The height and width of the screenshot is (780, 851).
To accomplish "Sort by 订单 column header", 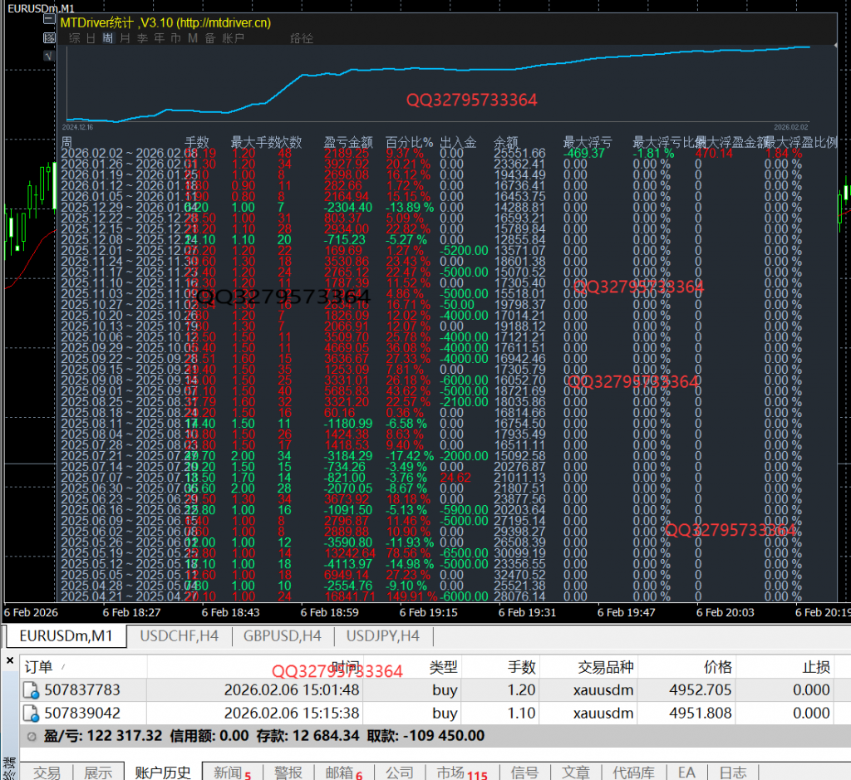I will (38, 667).
